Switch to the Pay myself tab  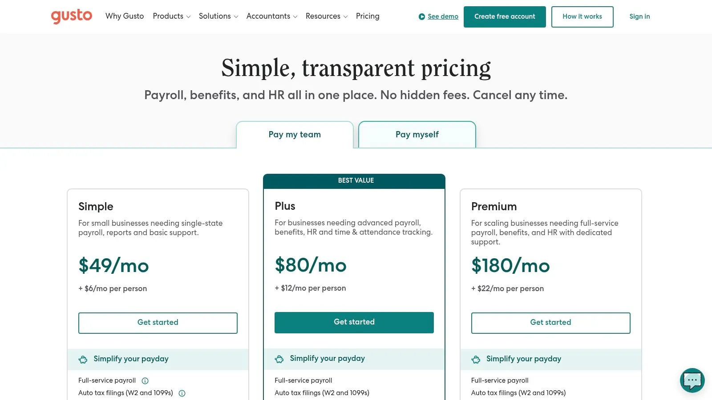pos(417,134)
